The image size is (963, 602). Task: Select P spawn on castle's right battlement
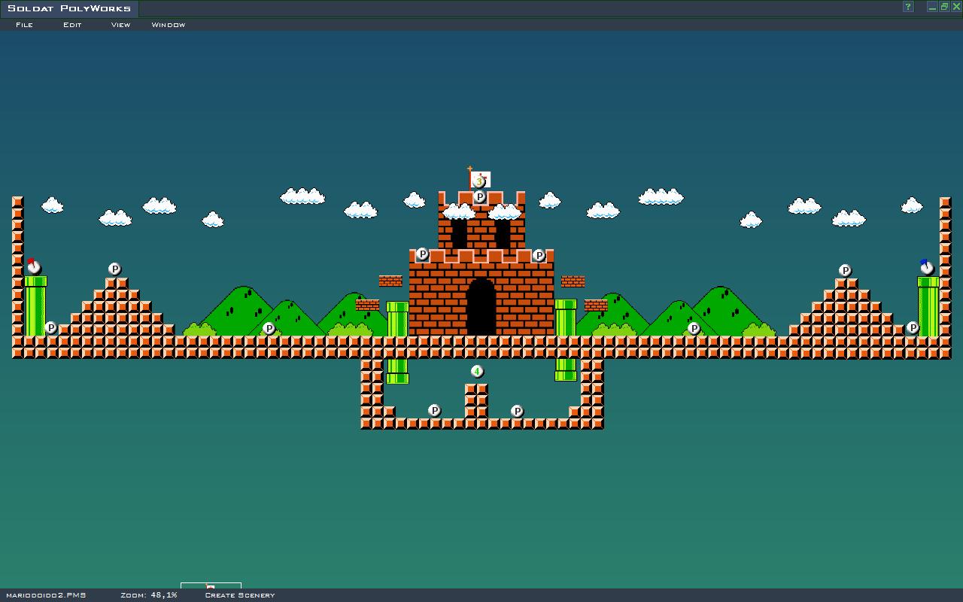pyautogui.click(x=539, y=256)
